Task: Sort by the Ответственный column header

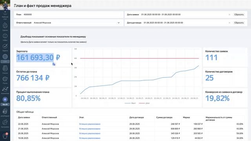Action: (49, 117)
